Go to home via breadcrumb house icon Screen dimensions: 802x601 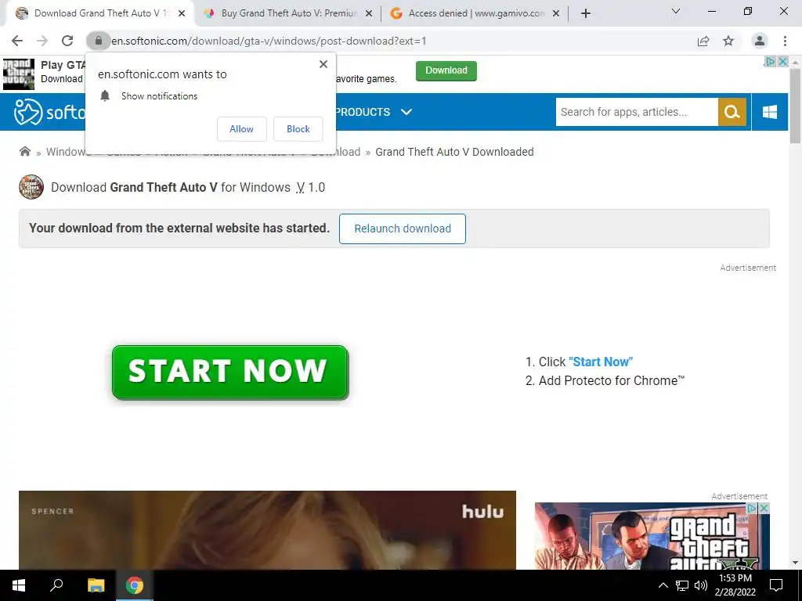[x=24, y=151]
